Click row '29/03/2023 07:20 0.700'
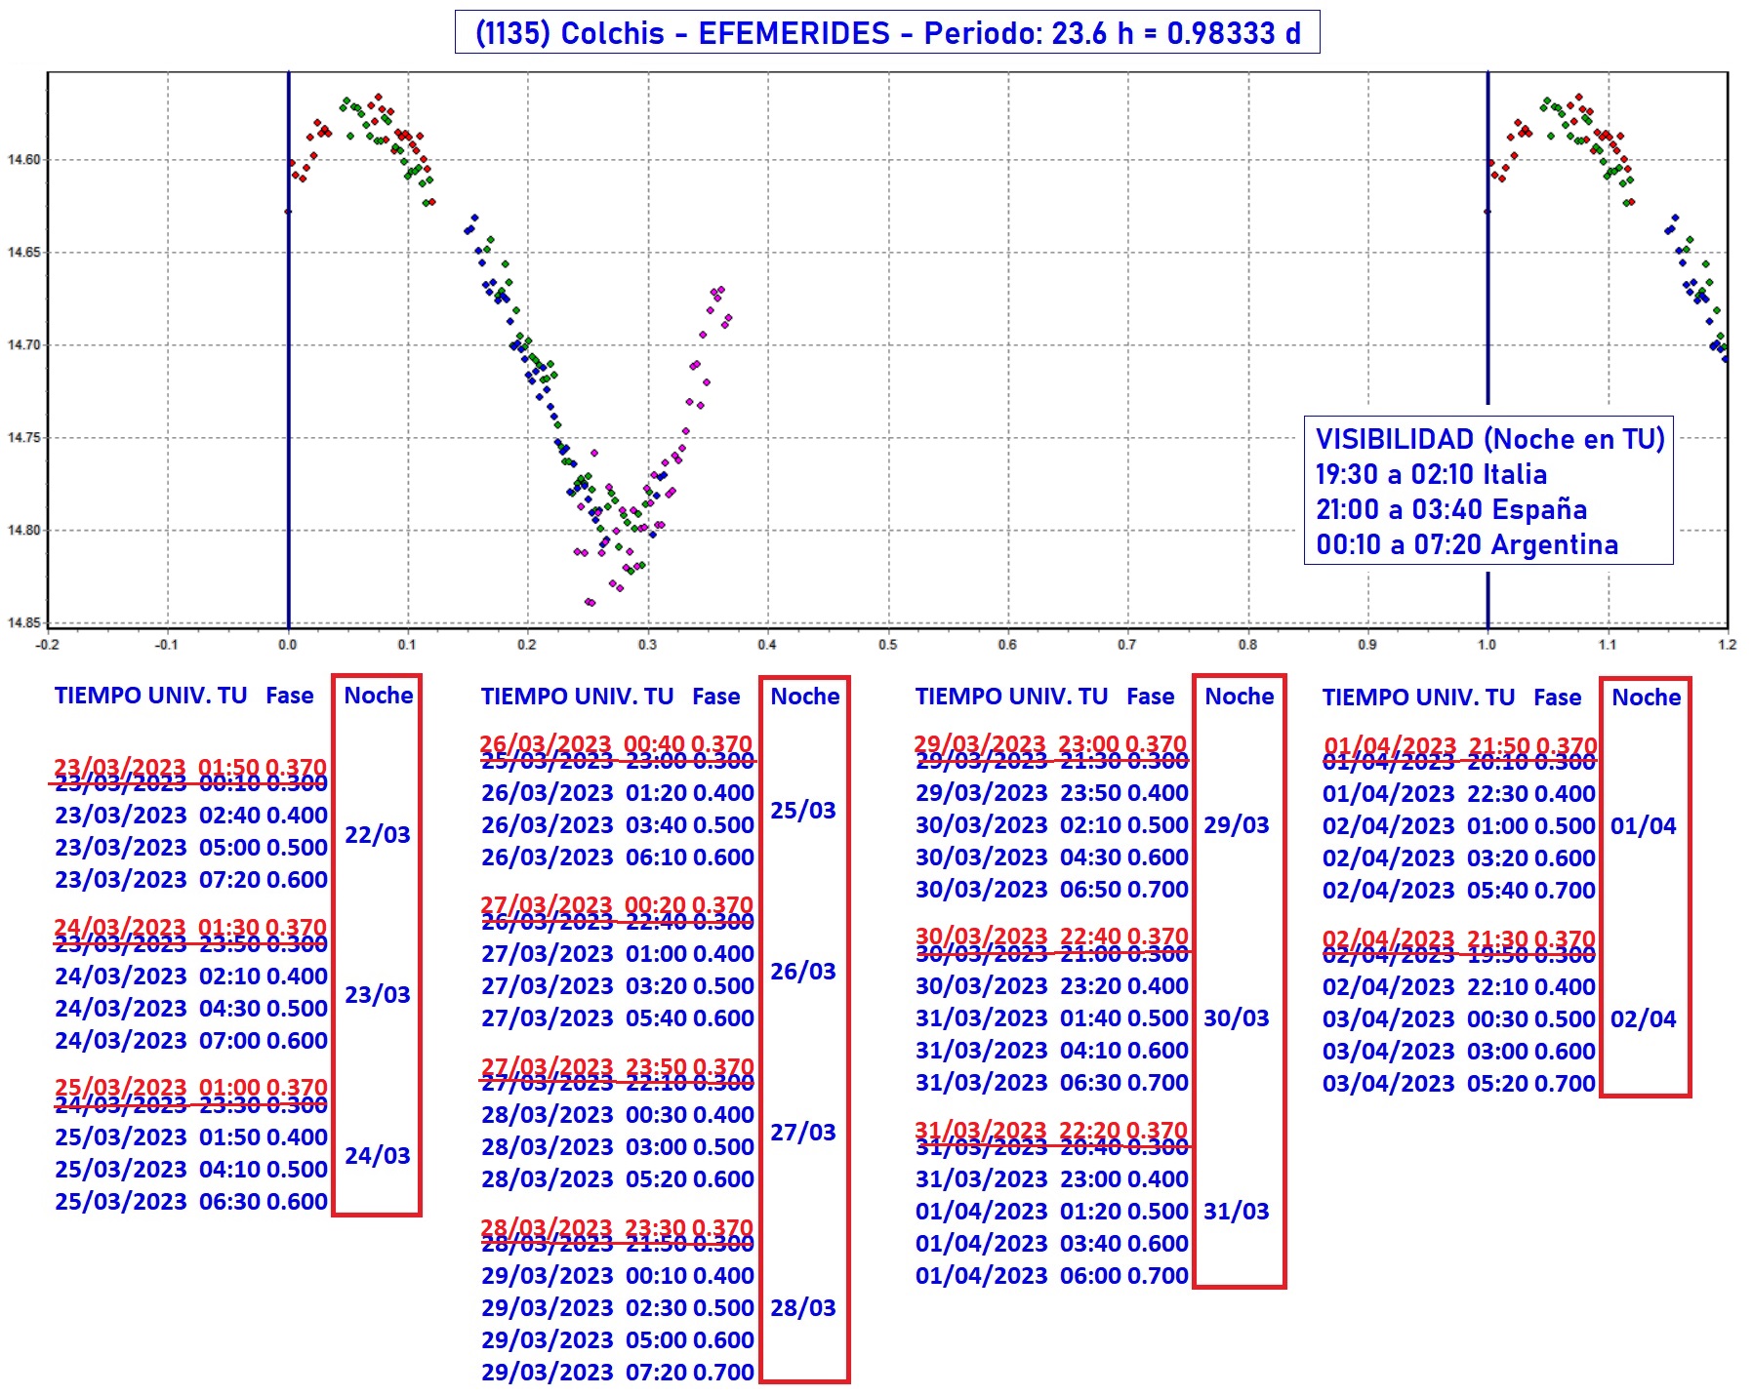Viewport: 1752px width, 1396px height. [618, 1373]
